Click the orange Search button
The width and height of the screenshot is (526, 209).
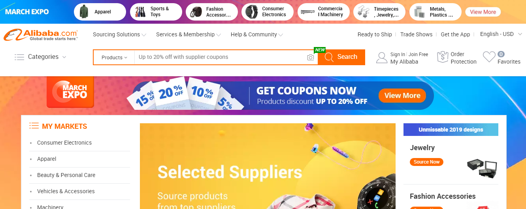(x=341, y=57)
